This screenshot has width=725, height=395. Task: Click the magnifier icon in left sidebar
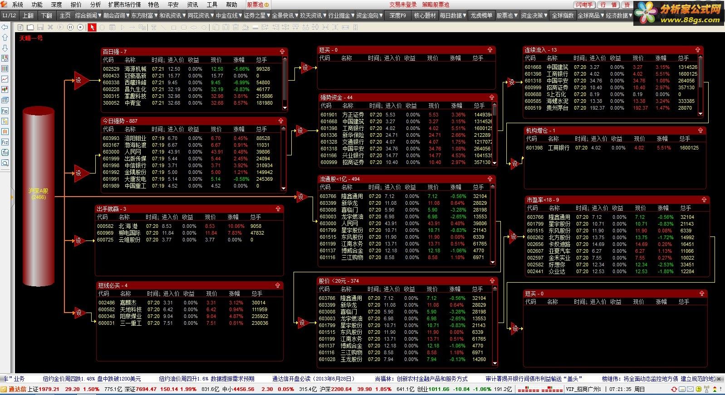coord(5,163)
